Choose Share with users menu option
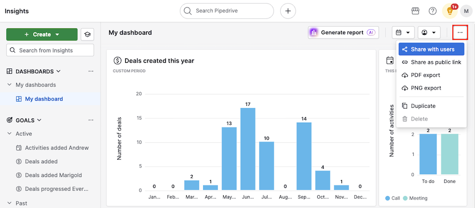This screenshot has height=208, width=475. (431, 49)
